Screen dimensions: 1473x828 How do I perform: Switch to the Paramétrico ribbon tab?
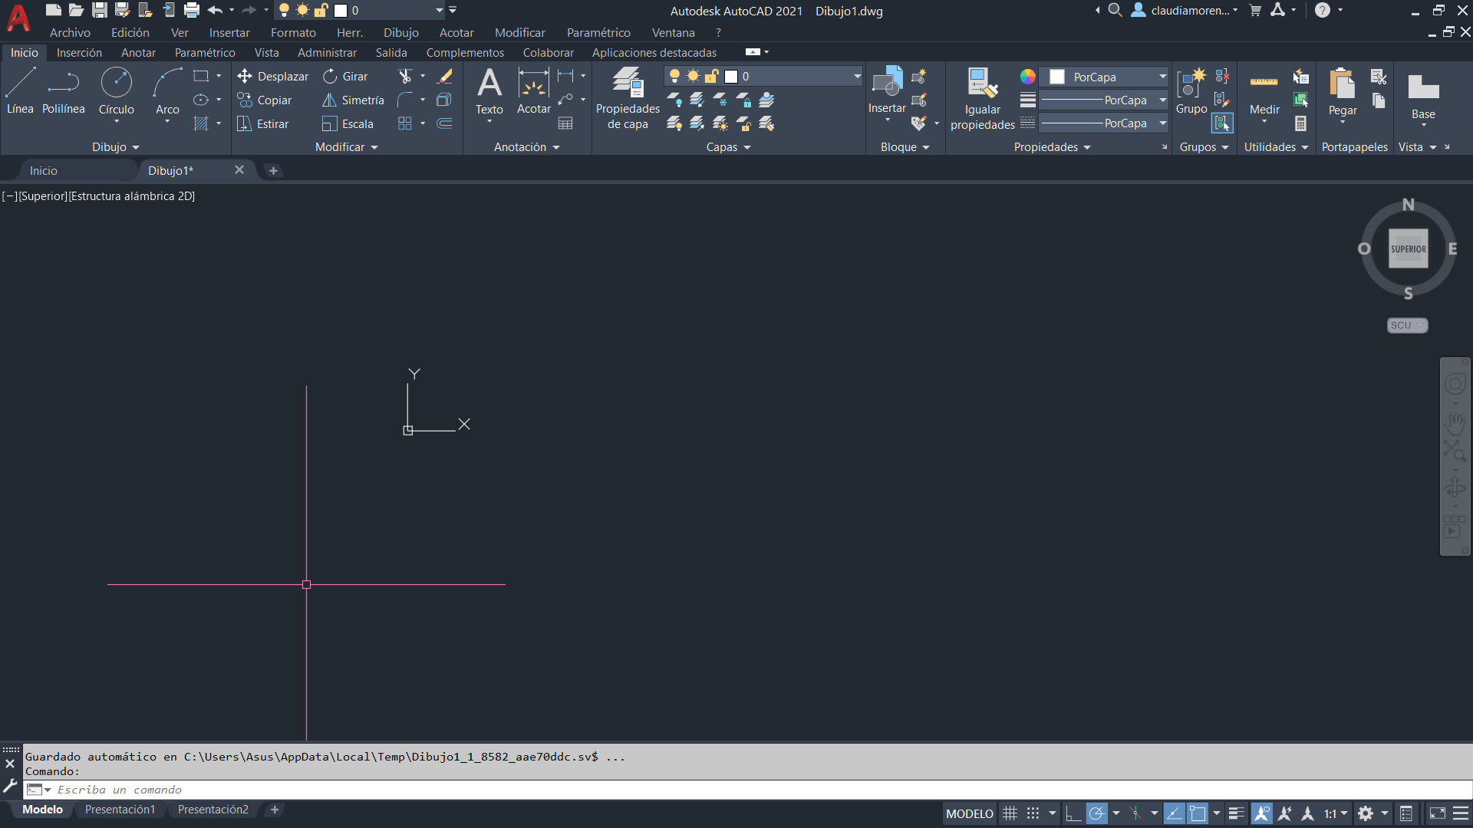(x=205, y=52)
